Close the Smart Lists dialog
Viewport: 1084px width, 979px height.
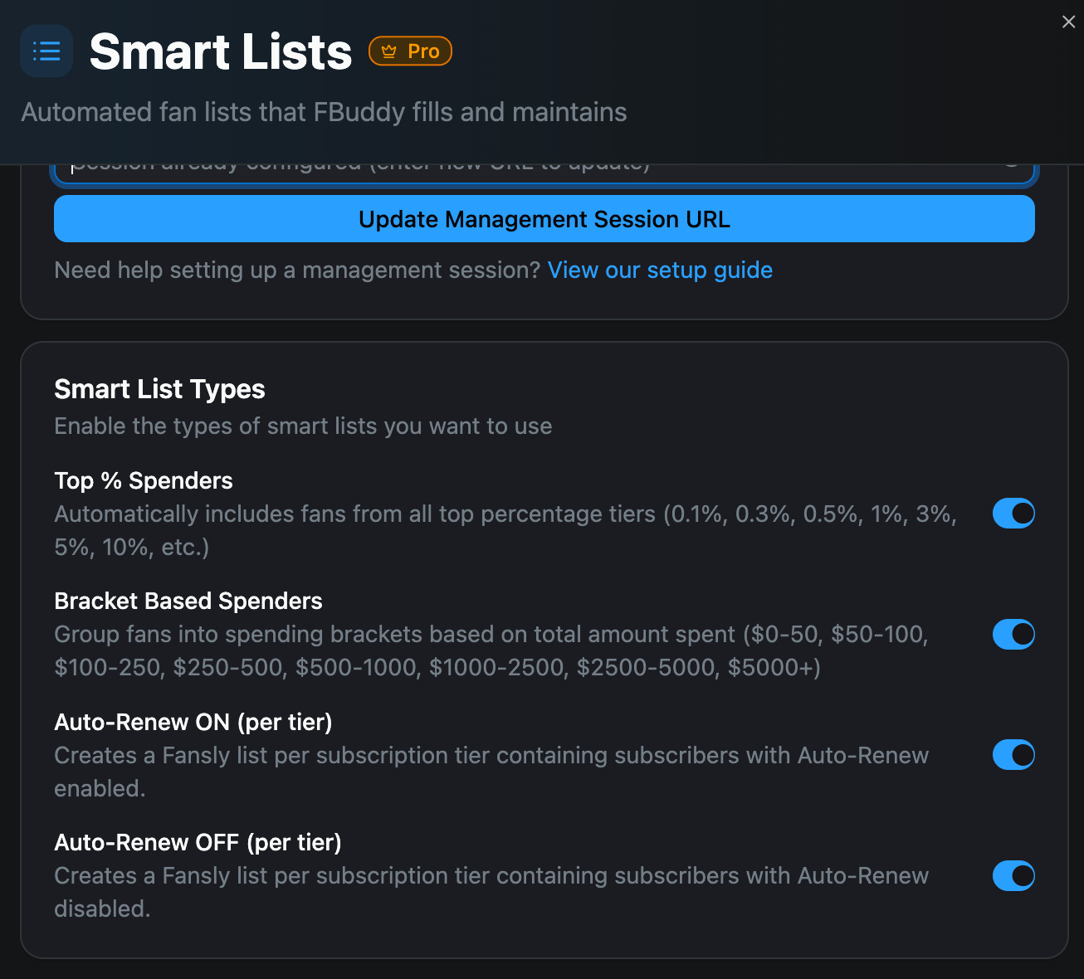(1069, 22)
